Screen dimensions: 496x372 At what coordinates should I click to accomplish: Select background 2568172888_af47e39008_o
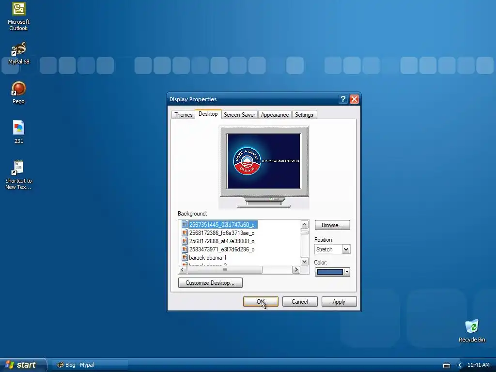(222, 241)
